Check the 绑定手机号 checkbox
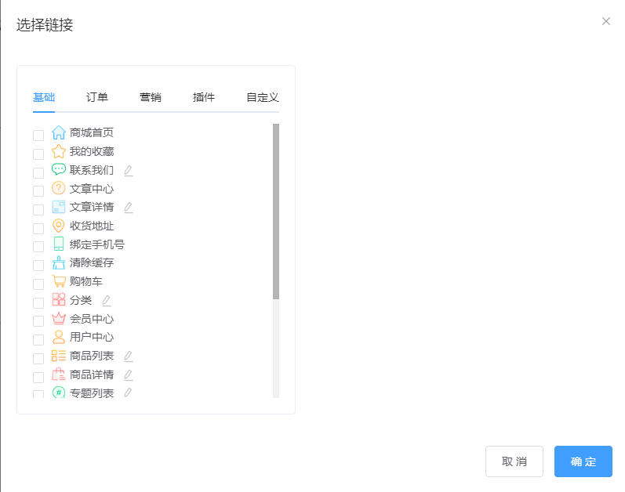 click(38, 247)
